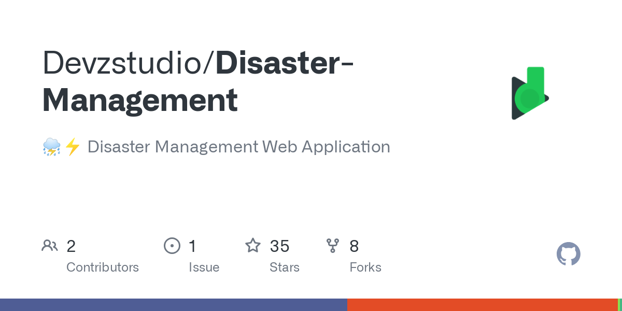Expand the Contributors list showing 2
622x311 pixels.
[103, 267]
